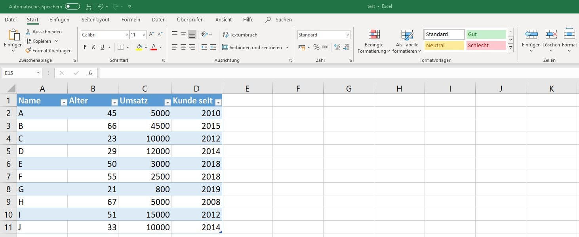
Task: Undo the last action with the undo arrow
Action: click(101, 7)
